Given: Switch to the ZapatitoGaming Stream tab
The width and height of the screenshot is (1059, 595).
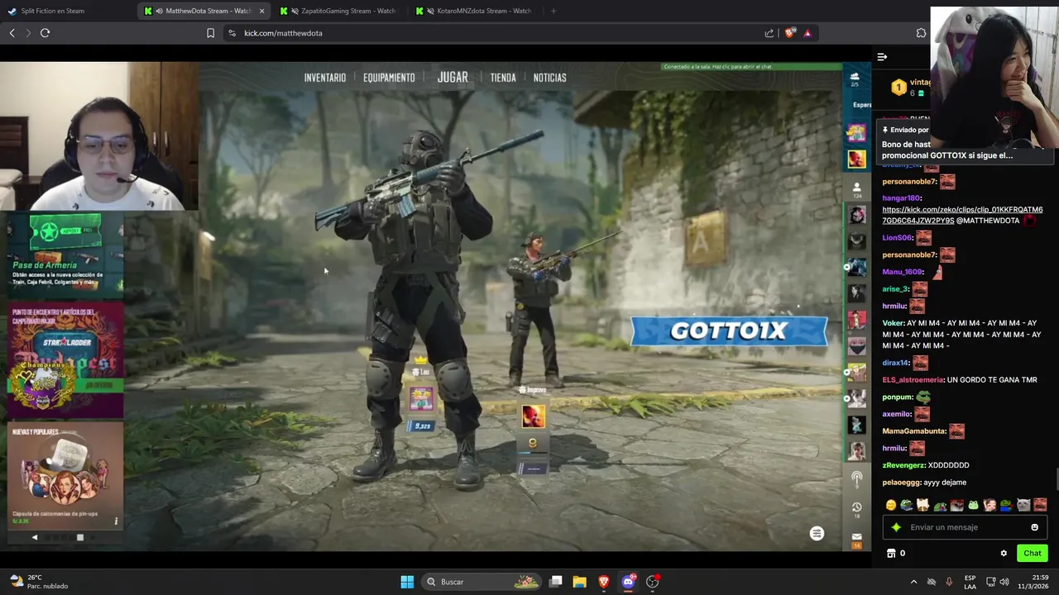Looking at the screenshot, I should 339,11.
